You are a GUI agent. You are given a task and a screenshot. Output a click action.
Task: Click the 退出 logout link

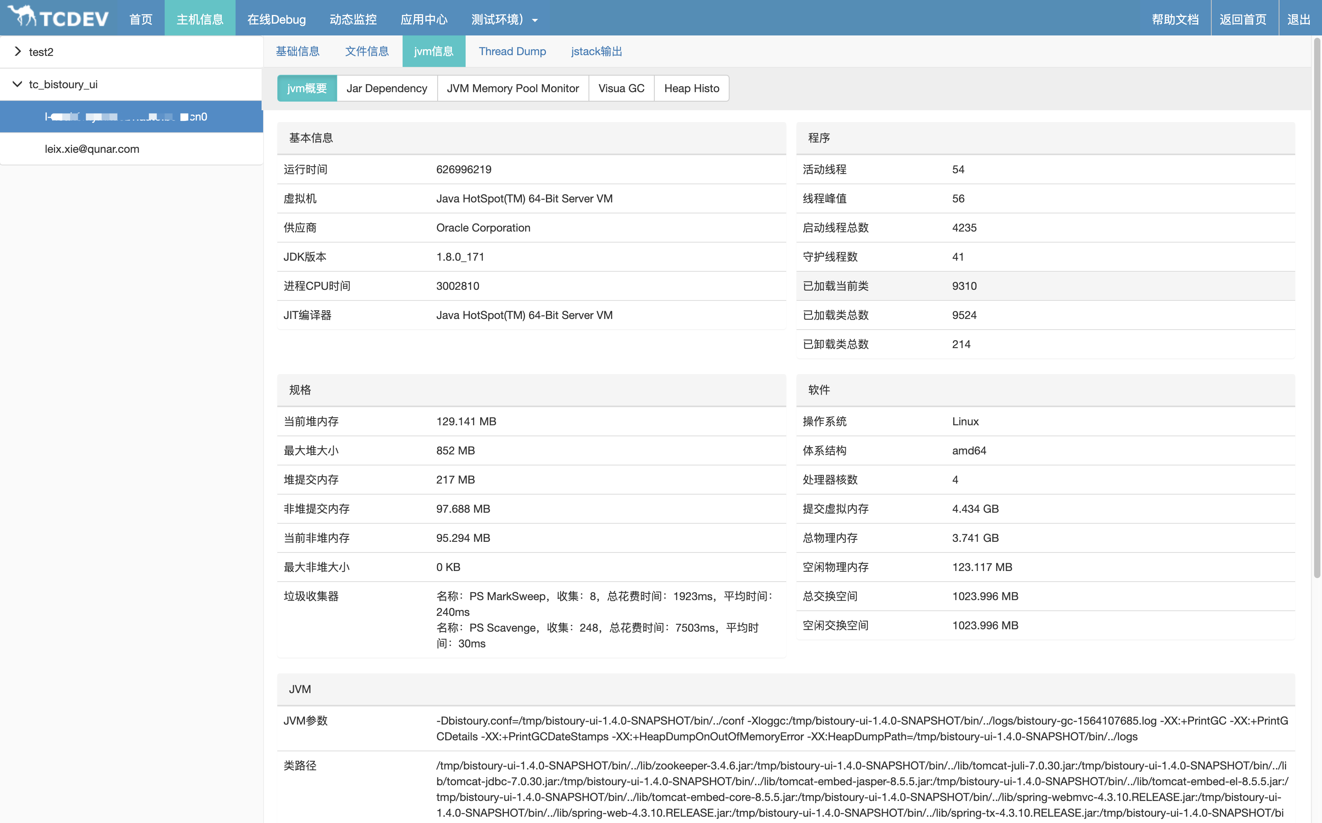(x=1298, y=19)
